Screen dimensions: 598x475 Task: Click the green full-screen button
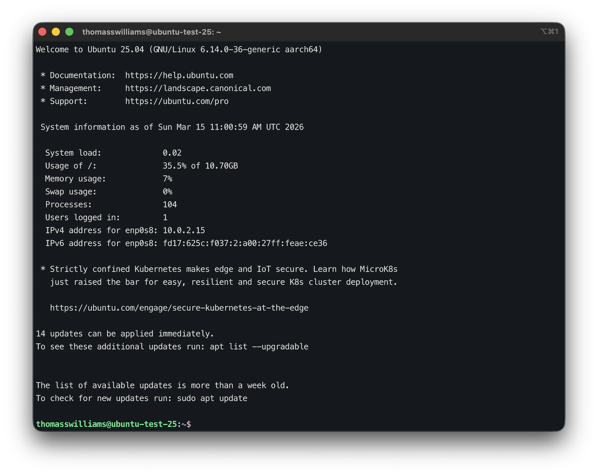[69, 31]
